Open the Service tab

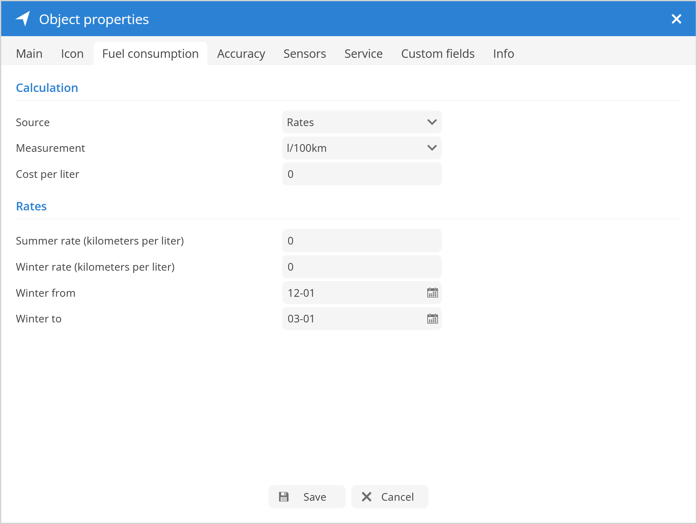[x=363, y=54]
